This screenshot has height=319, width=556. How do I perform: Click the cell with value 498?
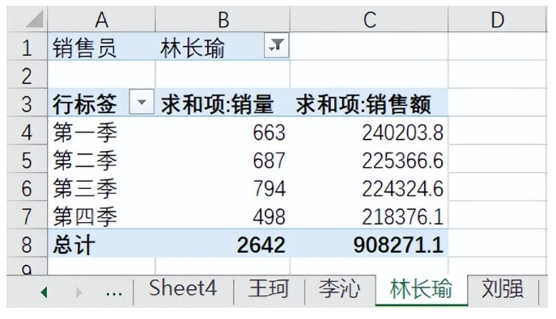[x=223, y=215]
